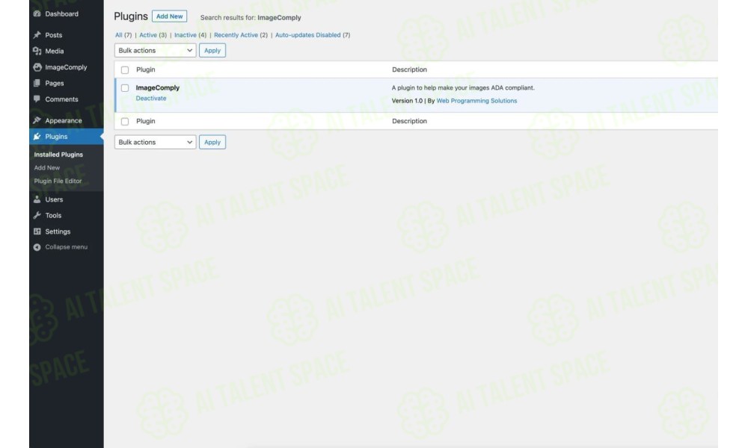Screen dimensions: 748x448
Task: Filter plugins by Recently Active (2)
Action: (x=240, y=35)
